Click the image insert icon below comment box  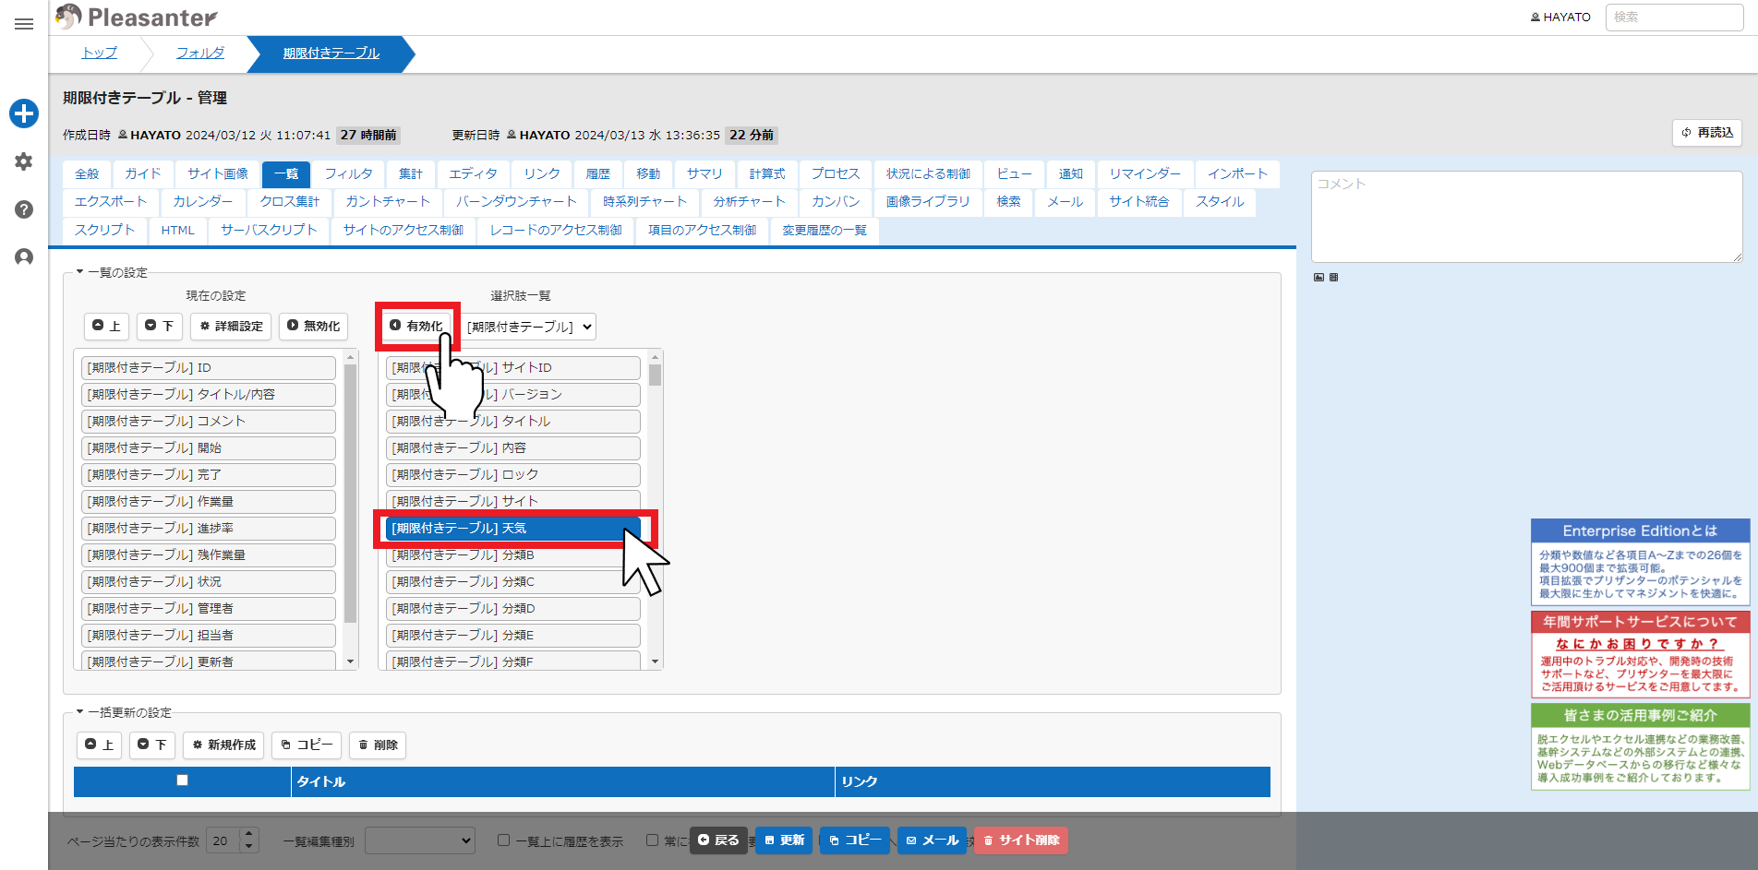(x=1318, y=277)
